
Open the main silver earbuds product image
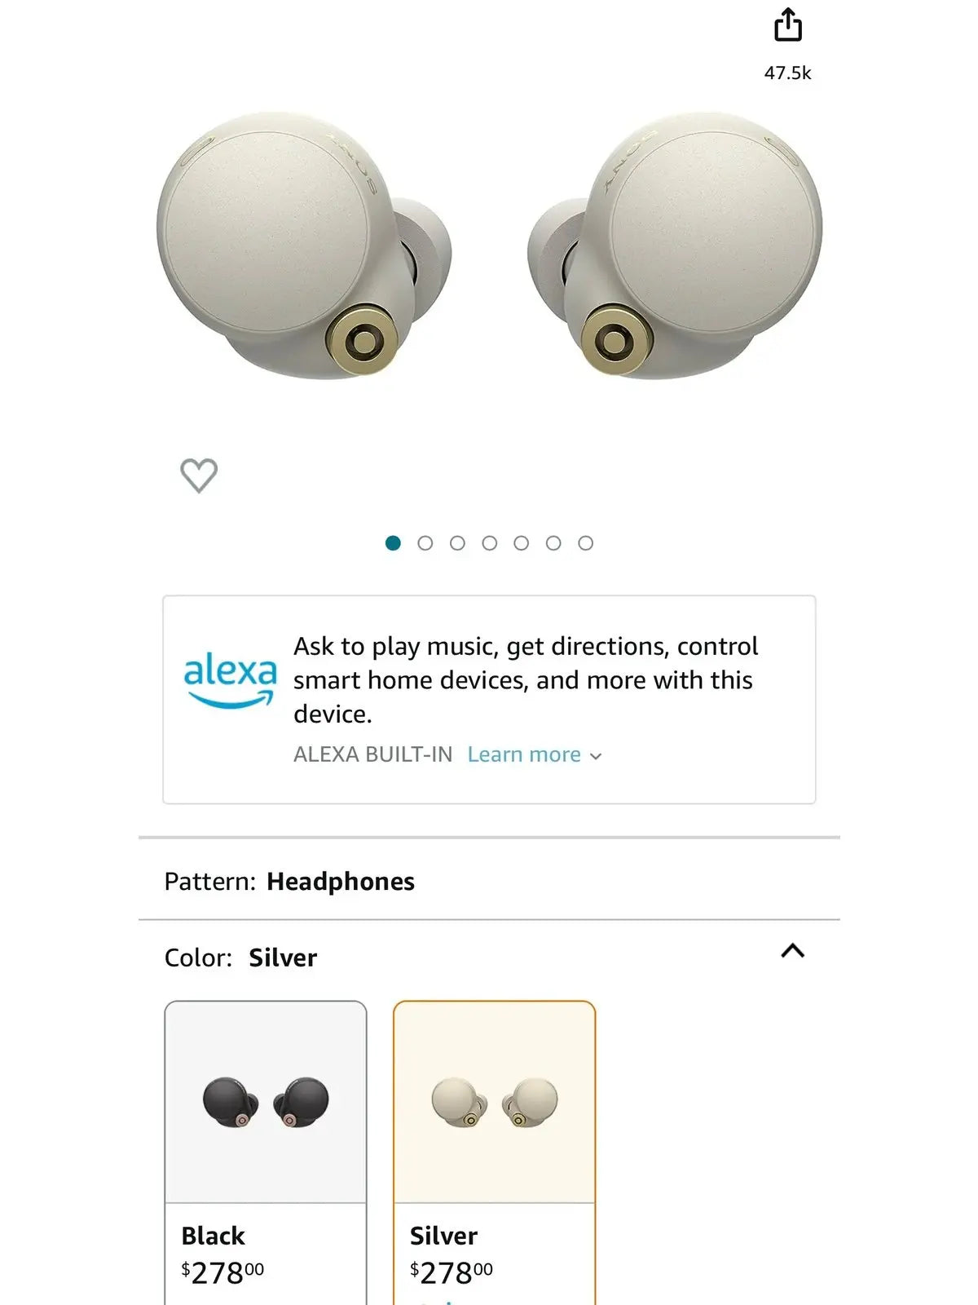tap(489, 245)
